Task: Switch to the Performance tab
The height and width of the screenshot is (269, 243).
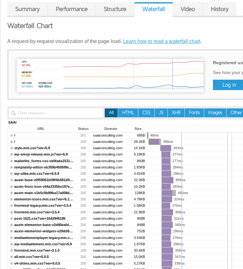Action: 71,9
